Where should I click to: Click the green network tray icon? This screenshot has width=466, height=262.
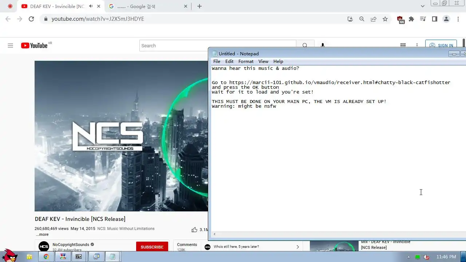[417, 257]
